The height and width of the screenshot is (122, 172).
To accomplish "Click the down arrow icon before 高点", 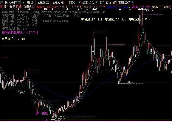I will 130,7.
